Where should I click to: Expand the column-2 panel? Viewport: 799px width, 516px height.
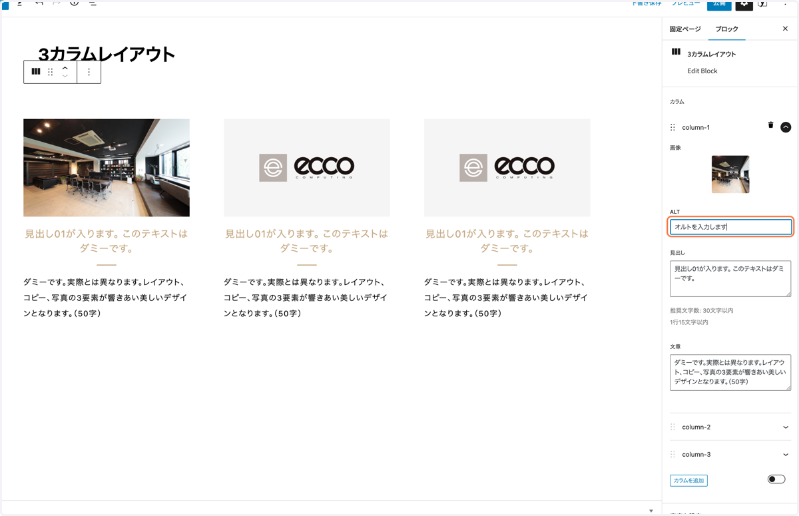pos(786,427)
